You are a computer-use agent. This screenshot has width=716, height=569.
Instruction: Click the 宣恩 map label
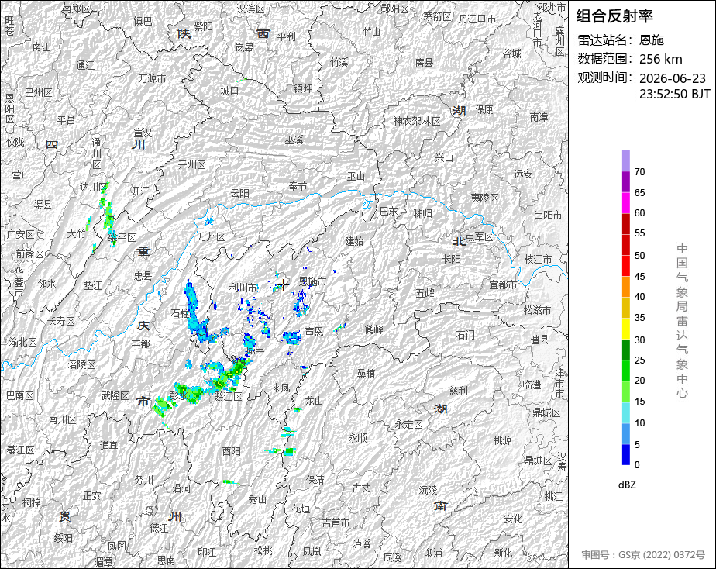(314, 332)
